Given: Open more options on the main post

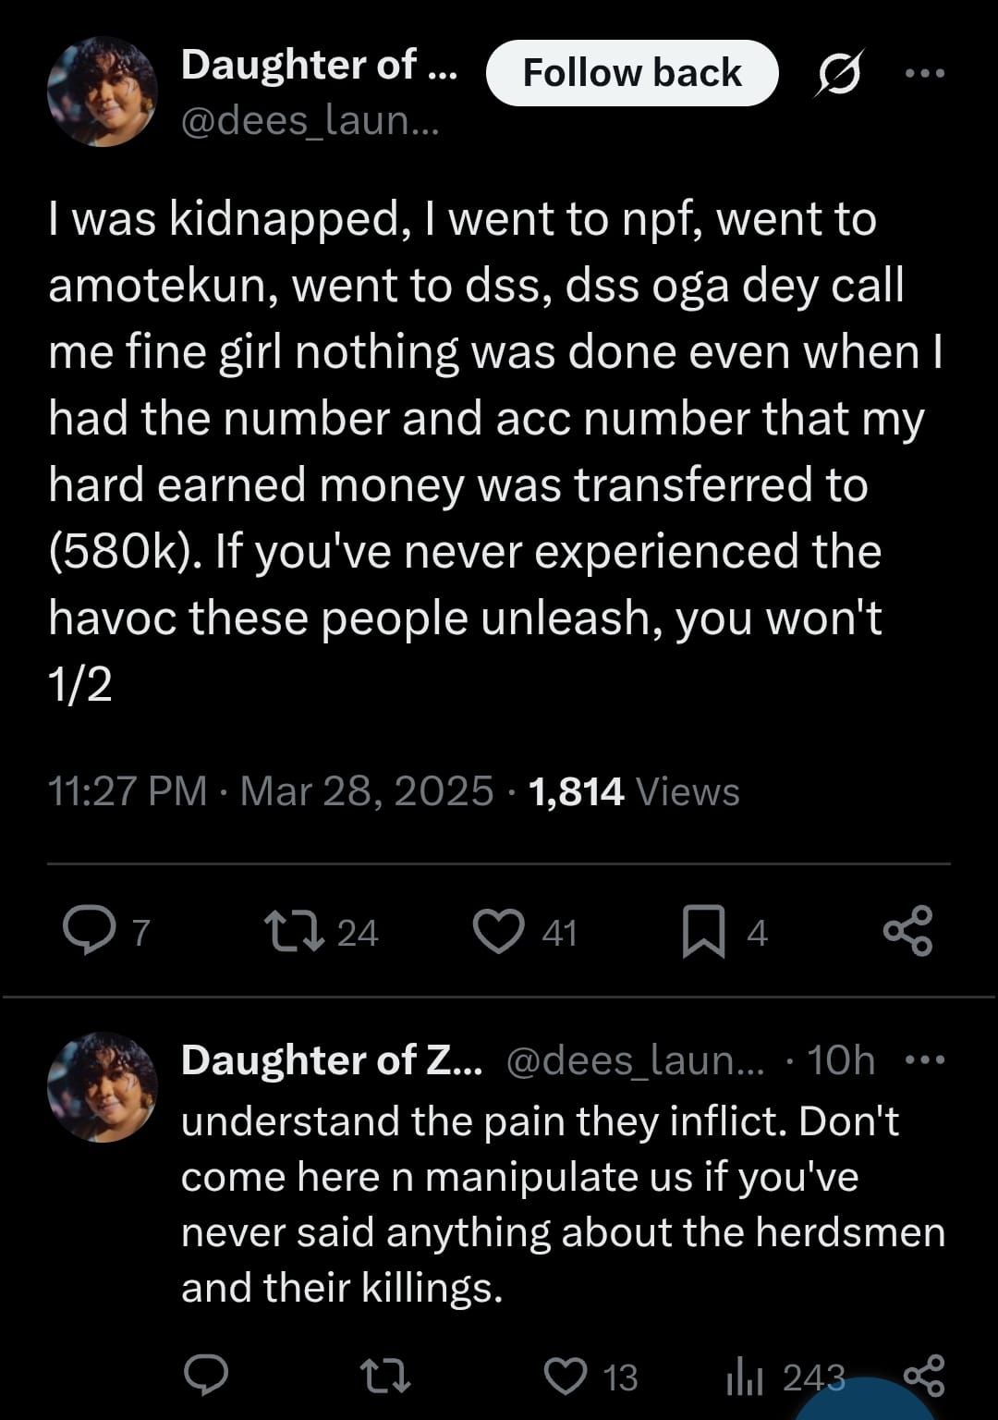Looking at the screenshot, I should (925, 73).
